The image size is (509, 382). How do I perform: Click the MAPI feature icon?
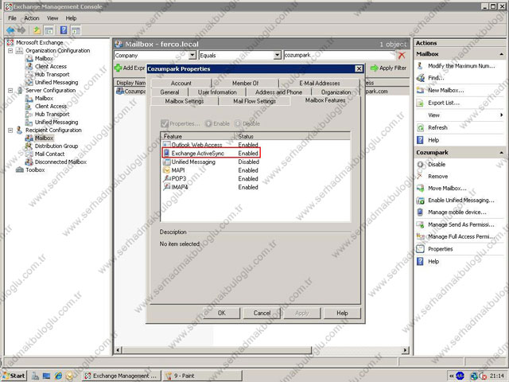[166, 170]
